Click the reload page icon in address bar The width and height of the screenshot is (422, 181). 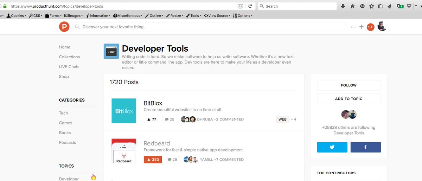point(250,6)
